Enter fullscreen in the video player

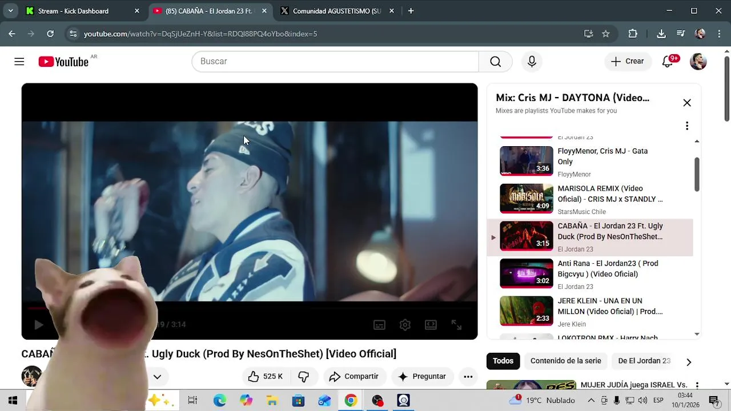(456, 325)
